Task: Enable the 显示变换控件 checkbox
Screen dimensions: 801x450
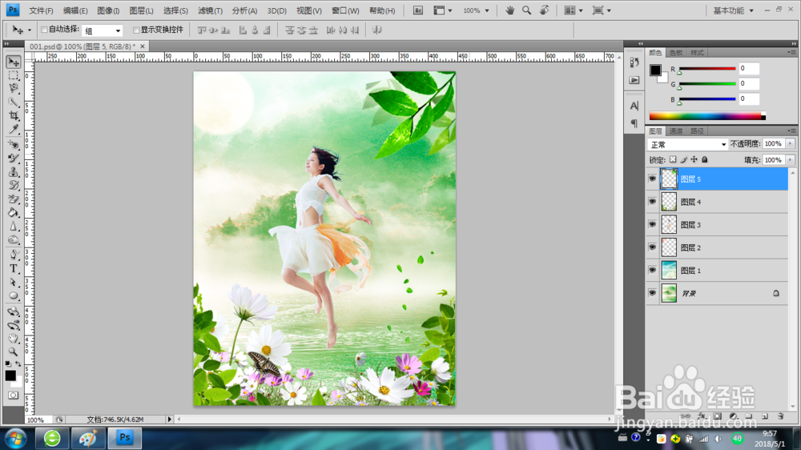Action: (x=136, y=30)
